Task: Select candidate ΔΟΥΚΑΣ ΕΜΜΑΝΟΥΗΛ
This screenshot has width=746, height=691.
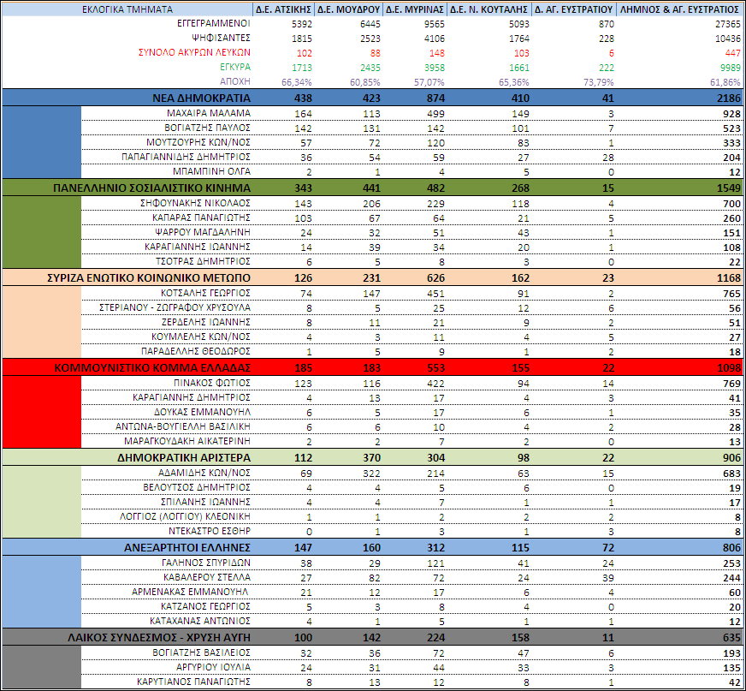Action: pos(202,412)
